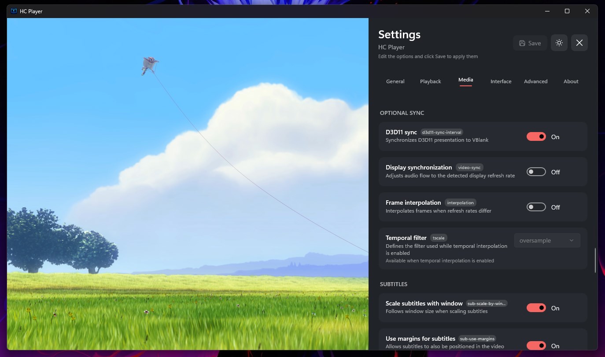Toggle Use margins for subtitles switch
Image resolution: width=605 pixels, height=357 pixels.
pyautogui.click(x=536, y=346)
